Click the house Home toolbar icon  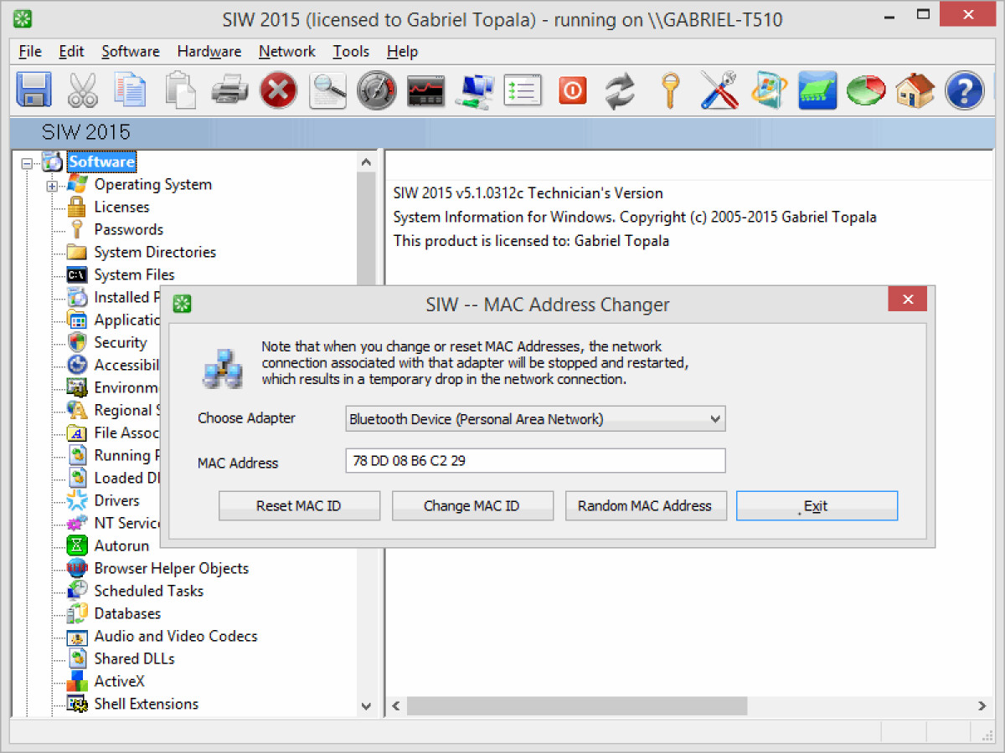(x=915, y=90)
